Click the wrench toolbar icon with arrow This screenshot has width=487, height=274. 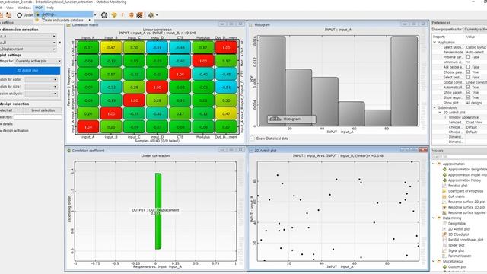tap(152, 15)
